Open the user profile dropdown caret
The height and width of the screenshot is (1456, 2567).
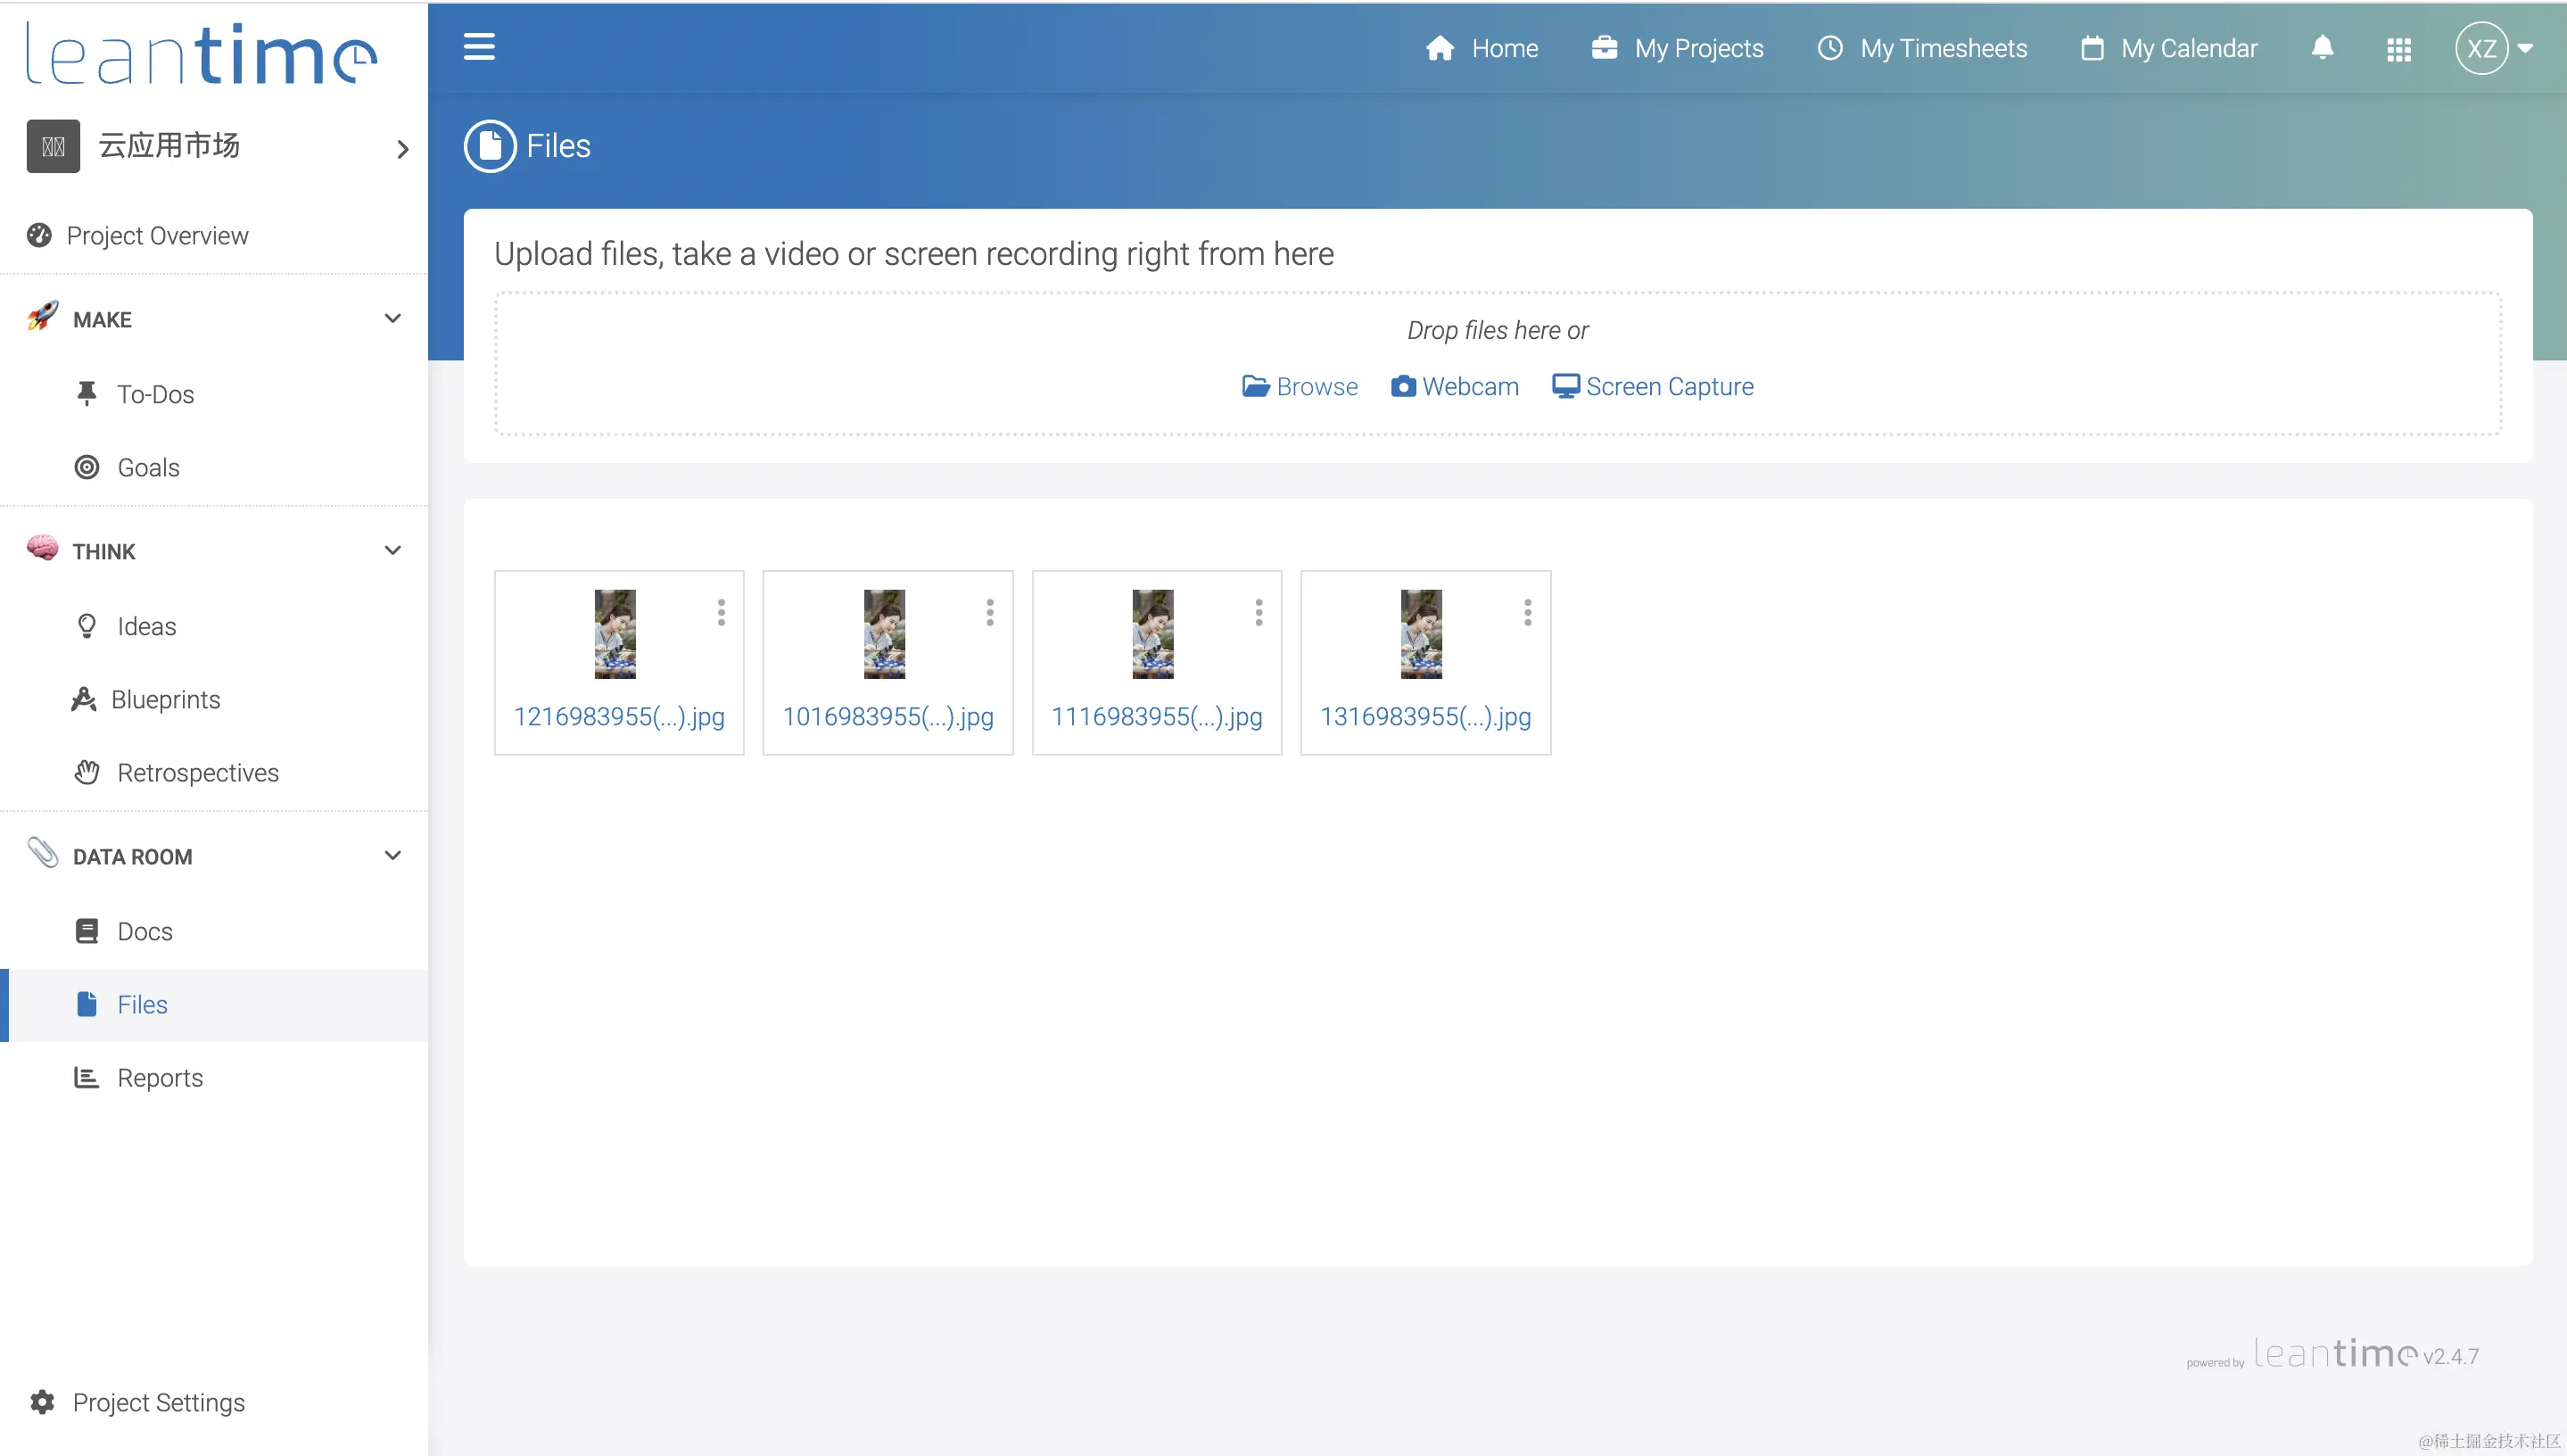2525,48
